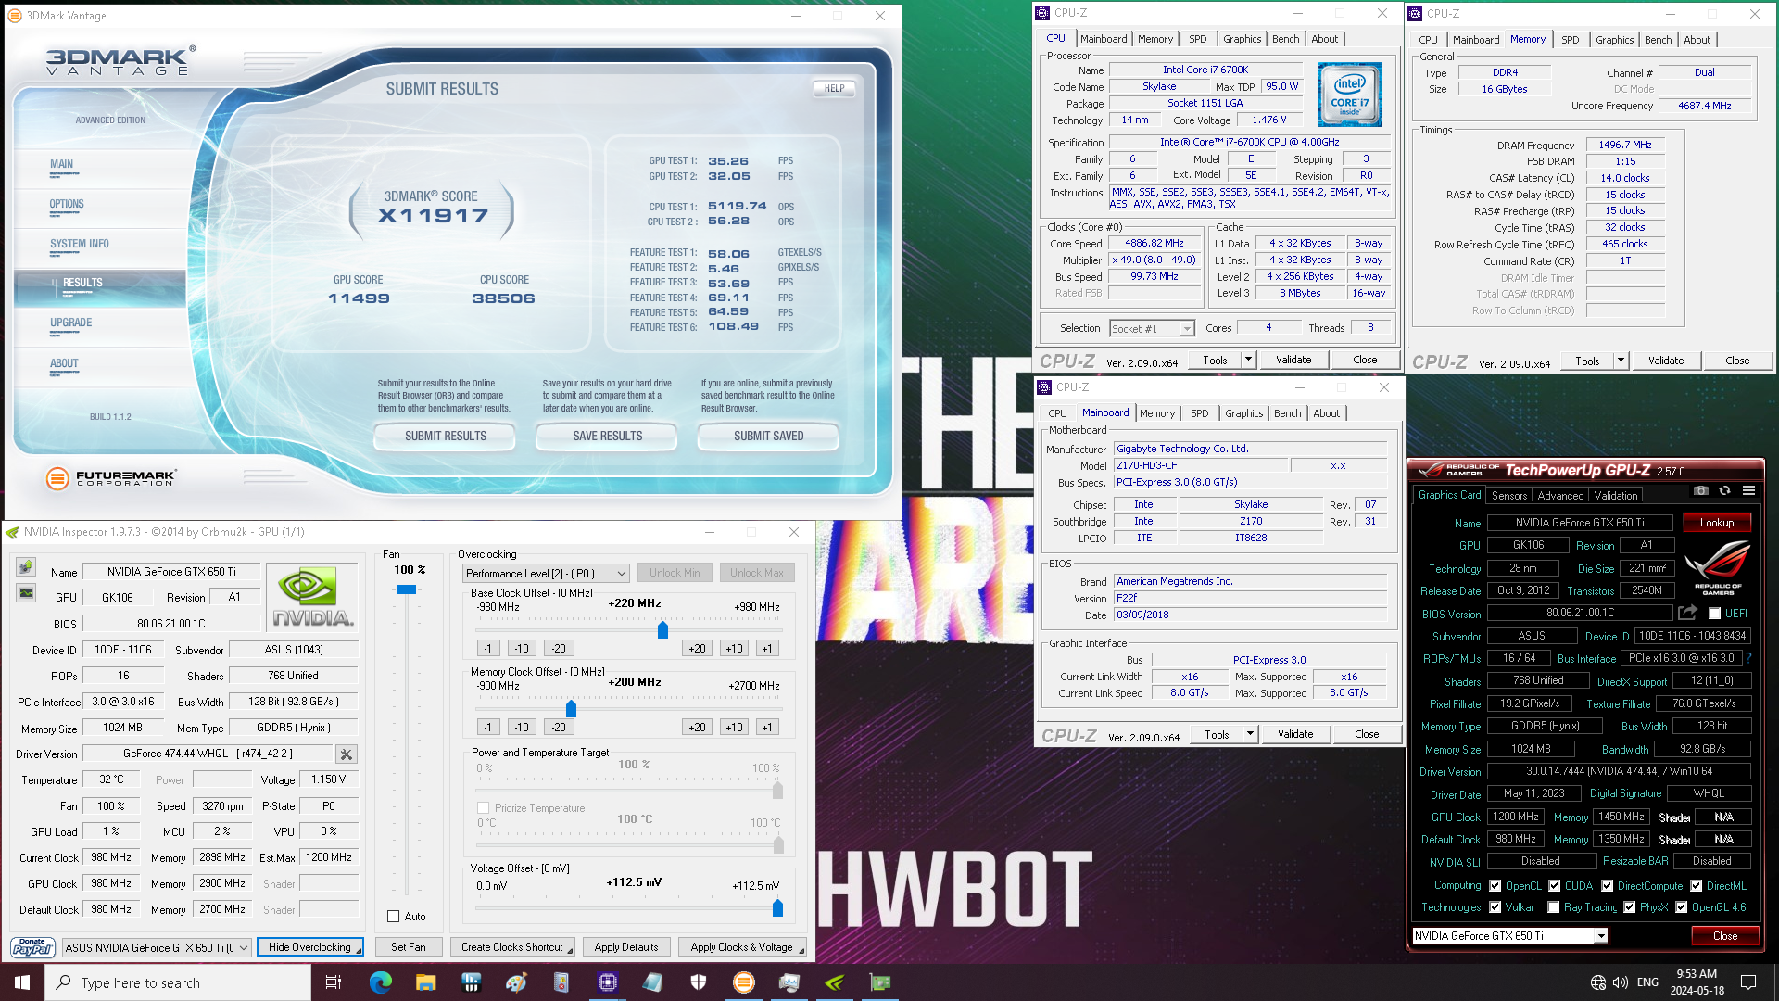
Task: Open the SPD tab in the CPU-Z CPU window
Action: click(x=1197, y=39)
